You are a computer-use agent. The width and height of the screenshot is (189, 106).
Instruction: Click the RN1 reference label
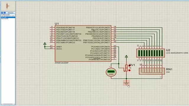click(169, 69)
